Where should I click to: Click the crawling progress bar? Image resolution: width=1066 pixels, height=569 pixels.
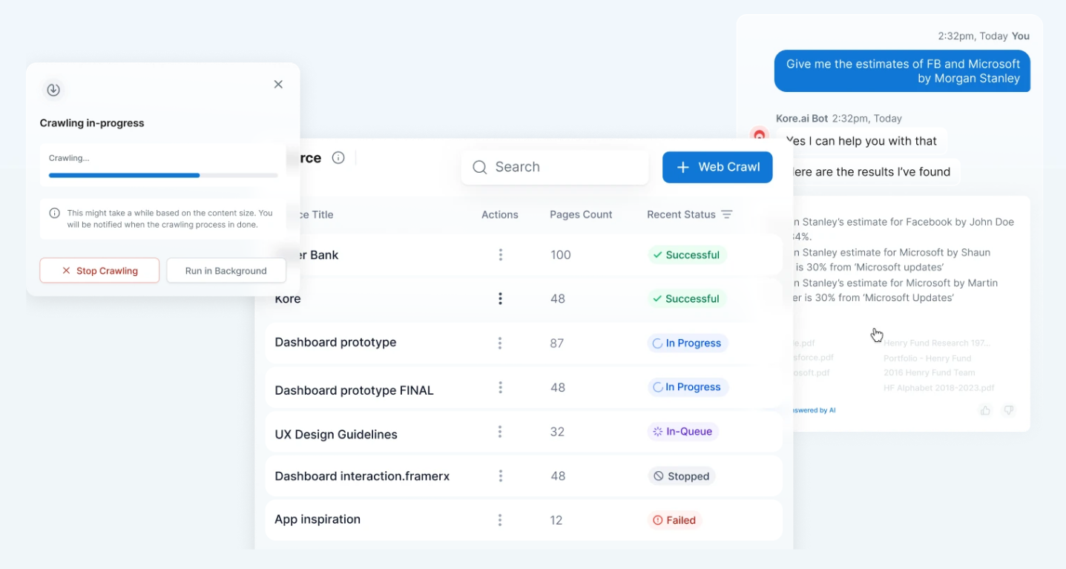[x=163, y=175]
